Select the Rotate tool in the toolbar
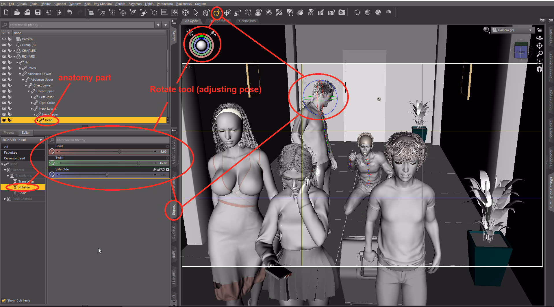Viewport: 554px width, 307px height. point(216,12)
